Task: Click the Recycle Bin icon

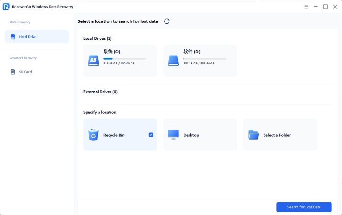Action: click(93, 135)
